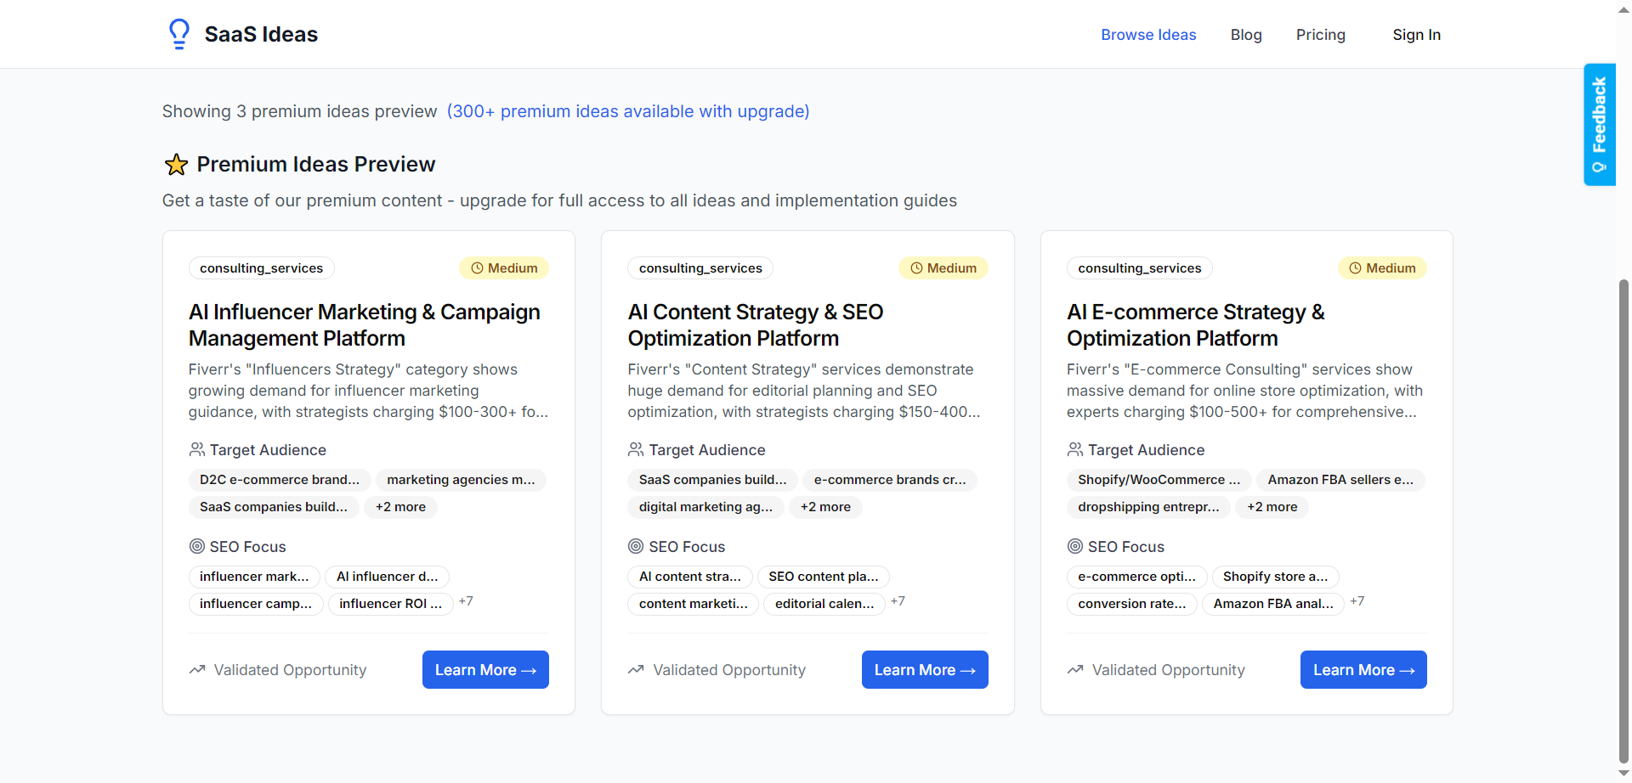Expand '+2 more' audiences in Influencer Marketing card
The image size is (1632, 783).
point(400,507)
